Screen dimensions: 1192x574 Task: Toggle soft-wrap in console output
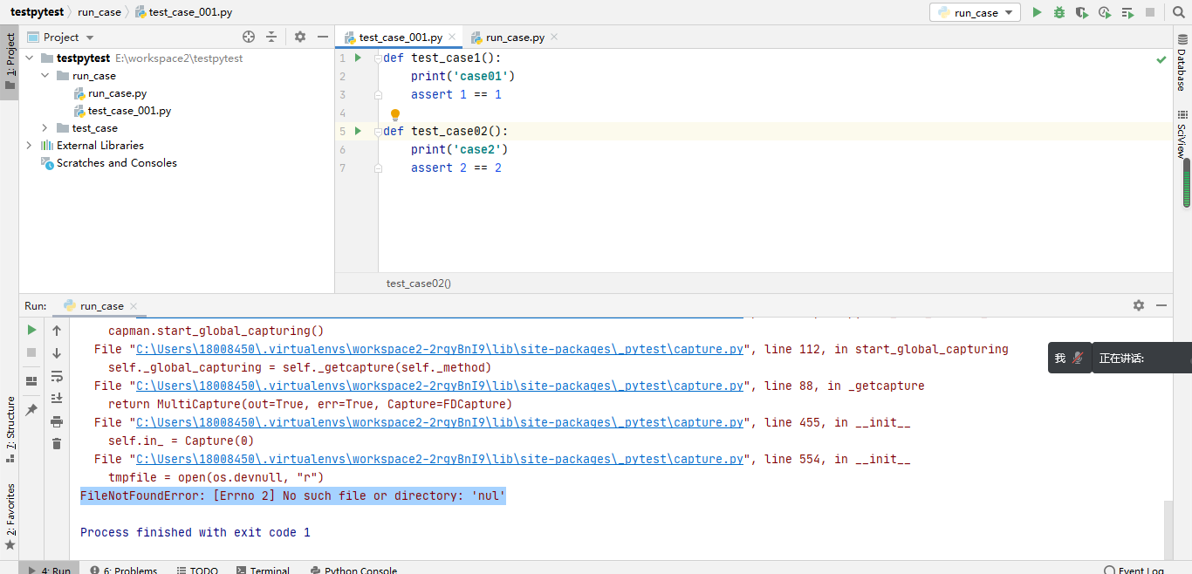tap(57, 376)
